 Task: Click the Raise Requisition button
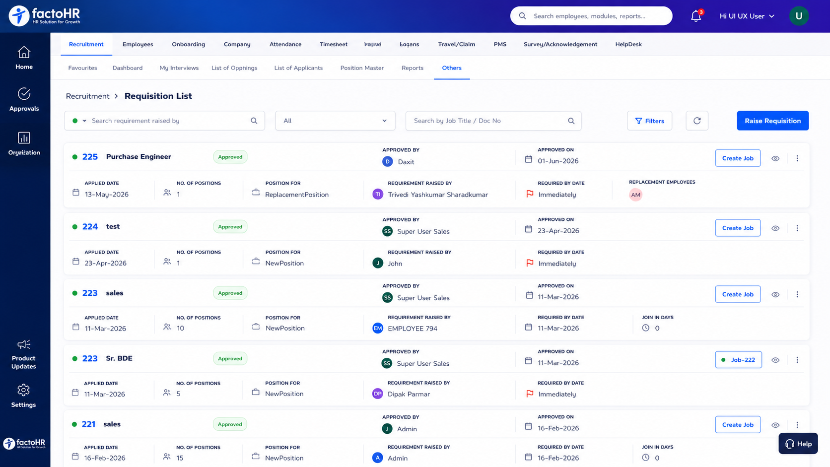click(x=772, y=121)
